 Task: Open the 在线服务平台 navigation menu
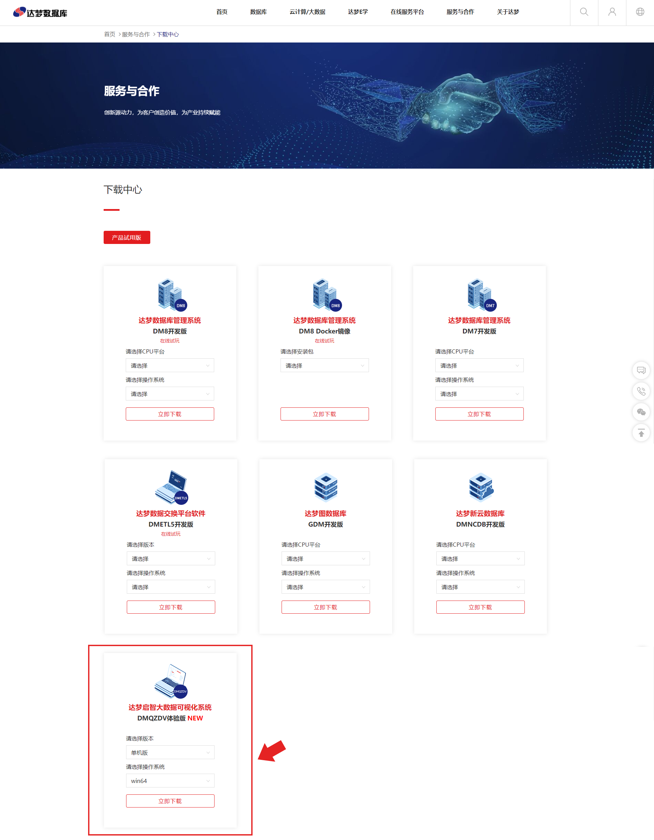(x=407, y=12)
